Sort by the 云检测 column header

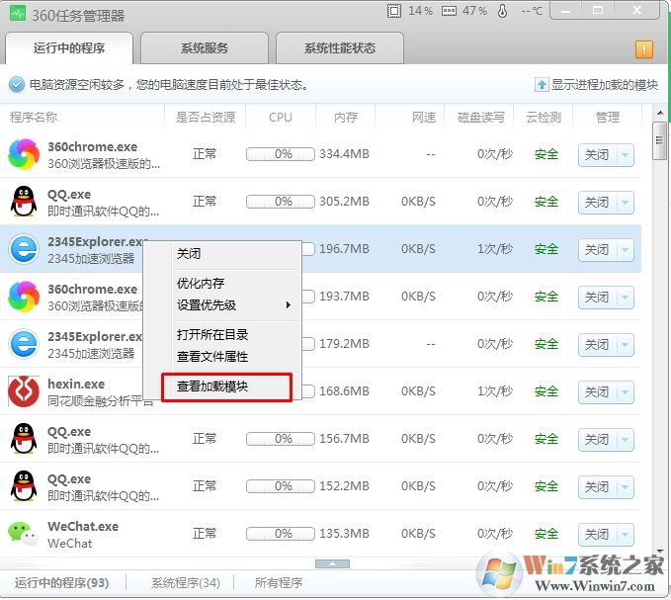544,117
